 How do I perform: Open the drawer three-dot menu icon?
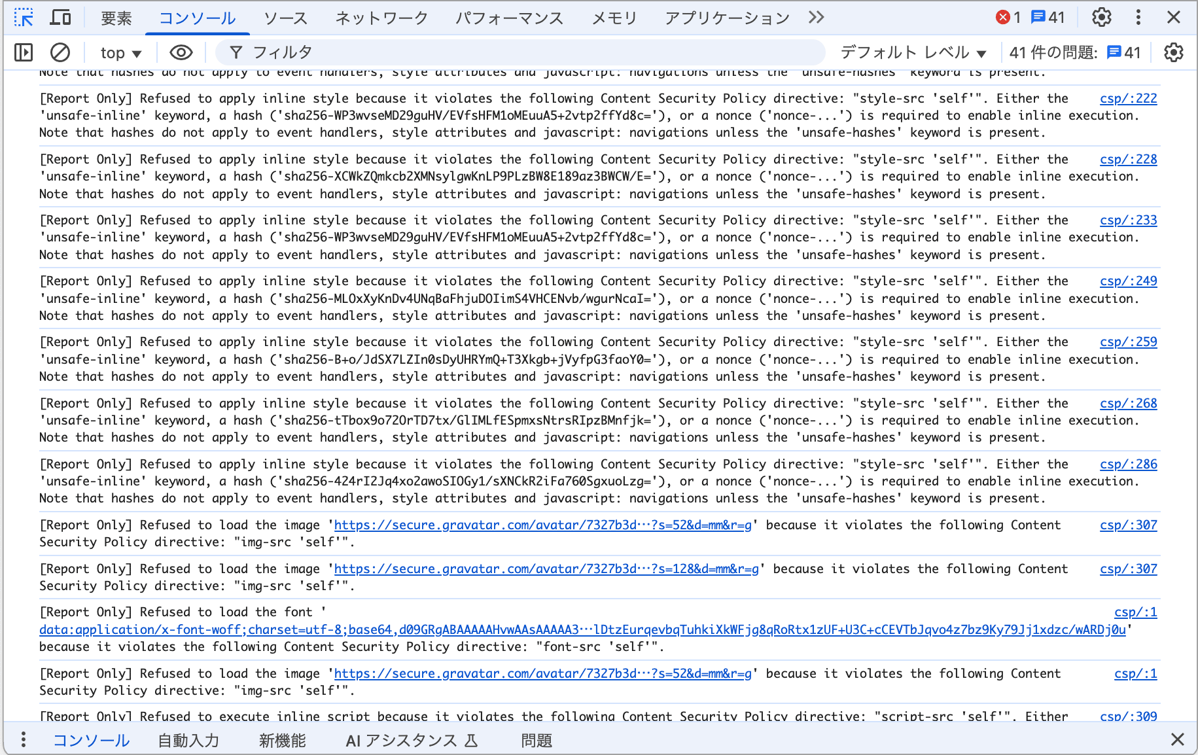coord(24,739)
